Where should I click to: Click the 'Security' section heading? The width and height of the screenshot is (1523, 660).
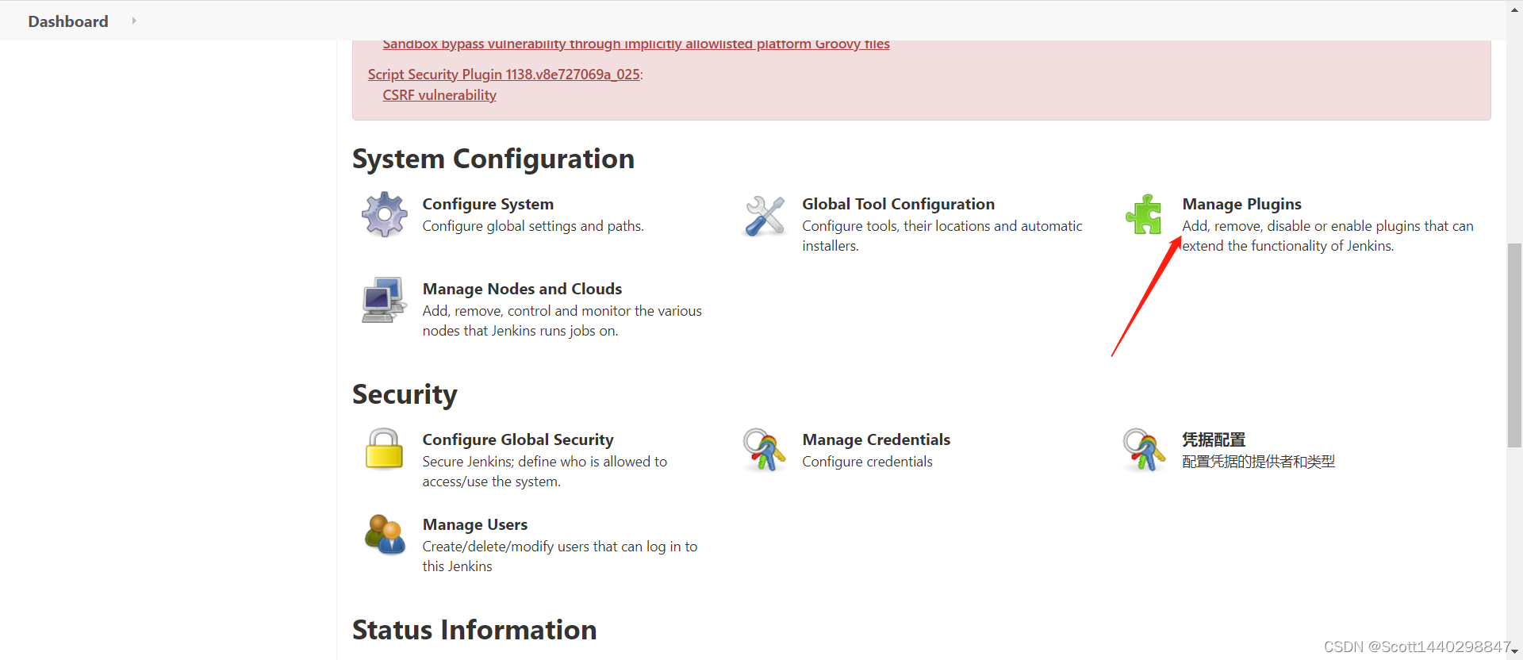coord(405,394)
